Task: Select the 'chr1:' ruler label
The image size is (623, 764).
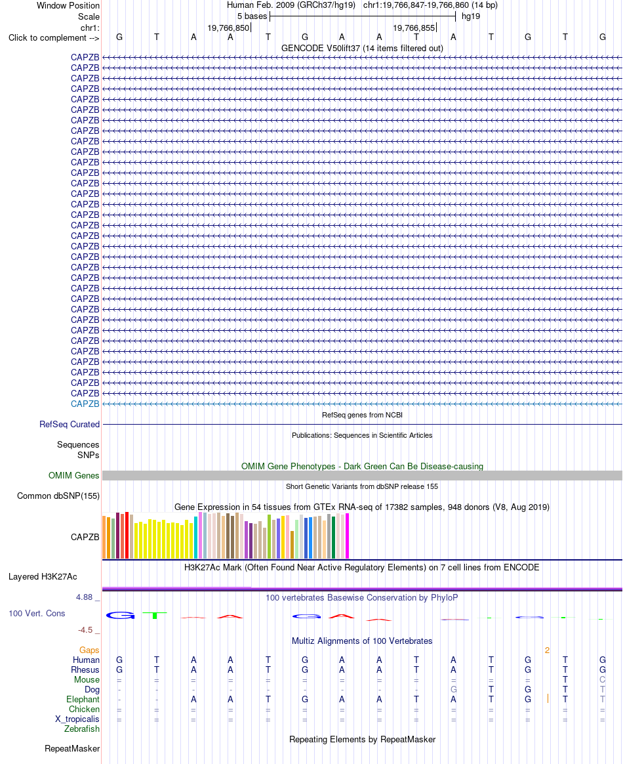Action: (x=90, y=28)
